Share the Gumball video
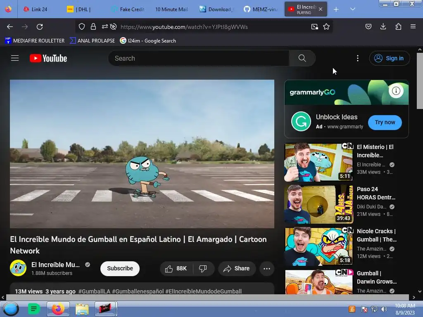This screenshot has width=423, height=317. [x=237, y=268]
